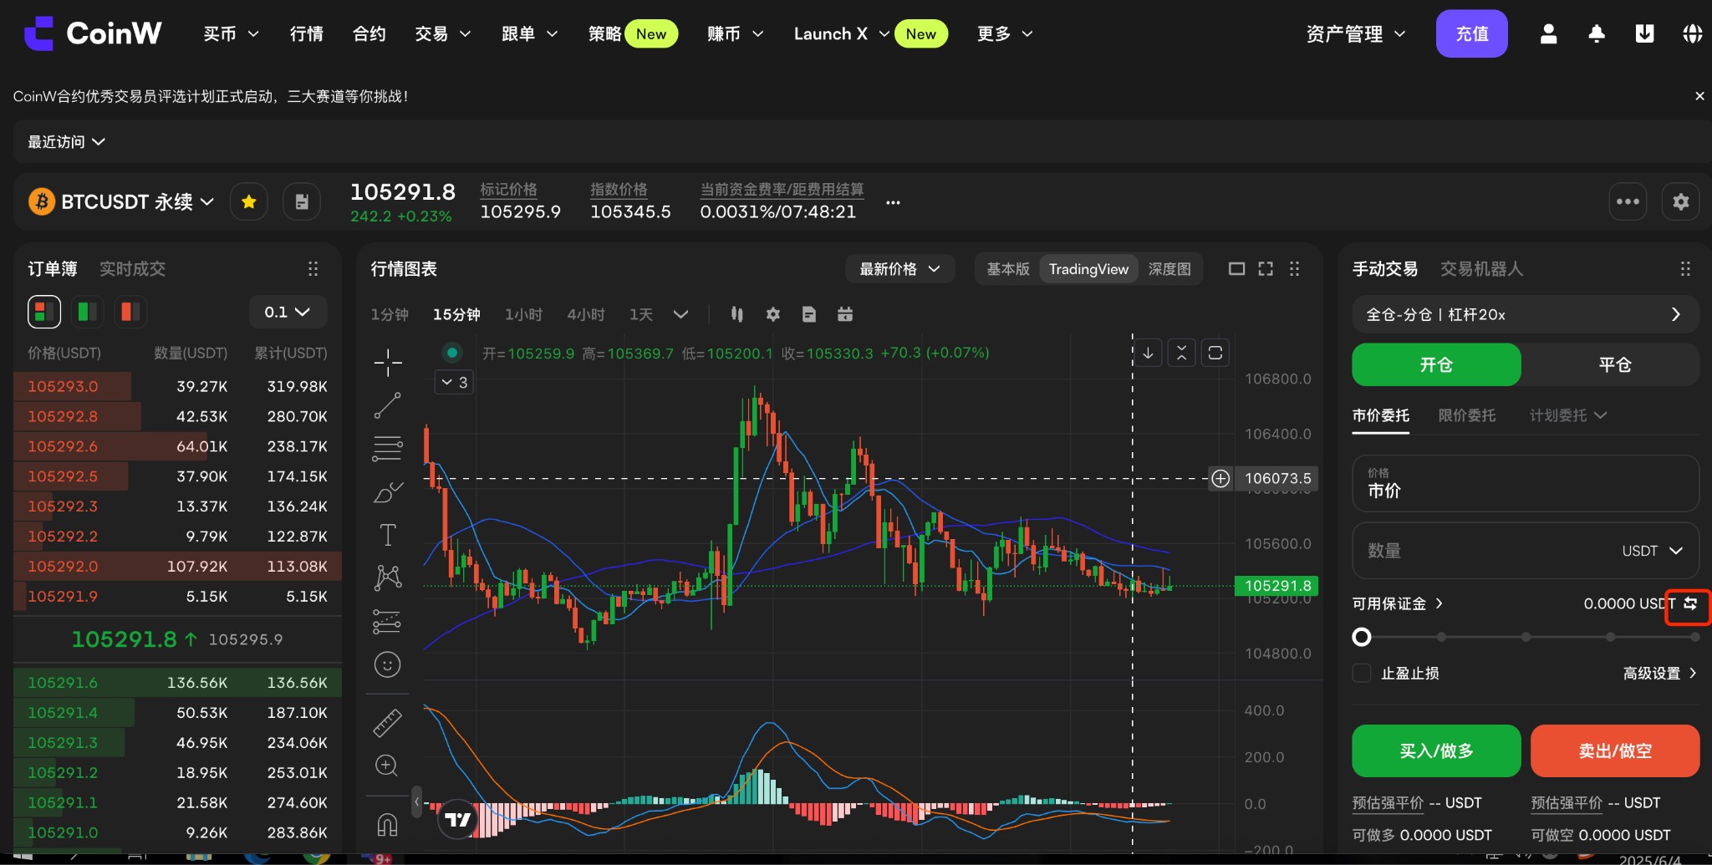Image resolution: width=1712 pixels, height=865 pixels.
Task: Toggle the BTCUSDT favorite star
Action: tap(248, 201)
